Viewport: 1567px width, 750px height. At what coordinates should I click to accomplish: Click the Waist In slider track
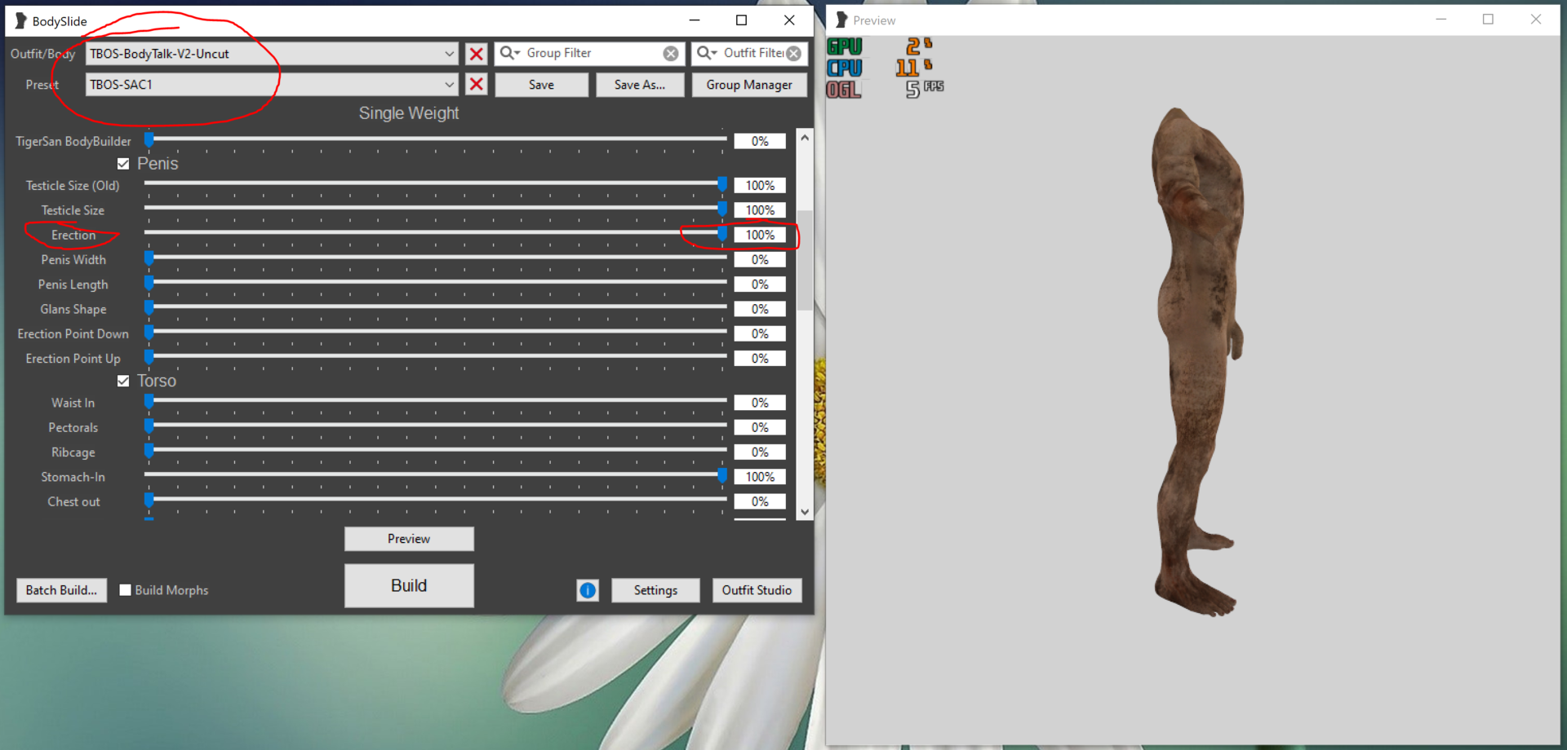tap(436, 401)
